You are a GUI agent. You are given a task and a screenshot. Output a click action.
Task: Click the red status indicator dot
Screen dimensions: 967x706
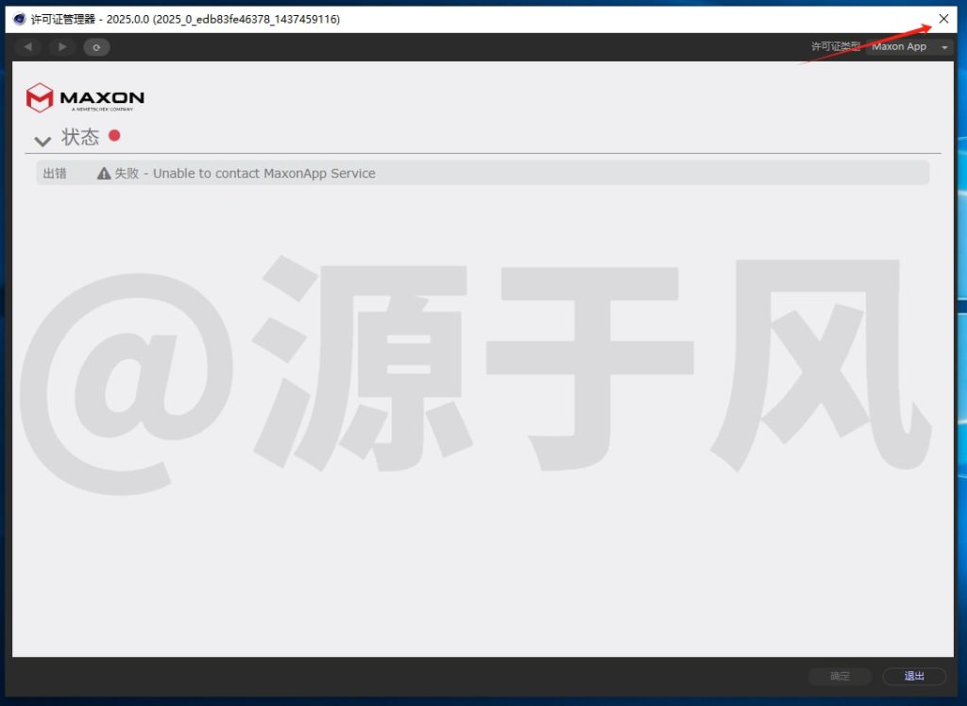114,135
